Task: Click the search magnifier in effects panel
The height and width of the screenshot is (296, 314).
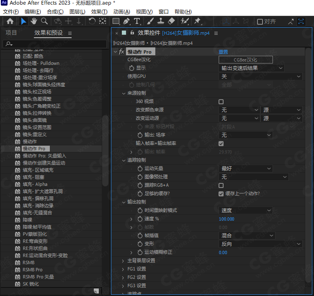Action: point(9,44)
